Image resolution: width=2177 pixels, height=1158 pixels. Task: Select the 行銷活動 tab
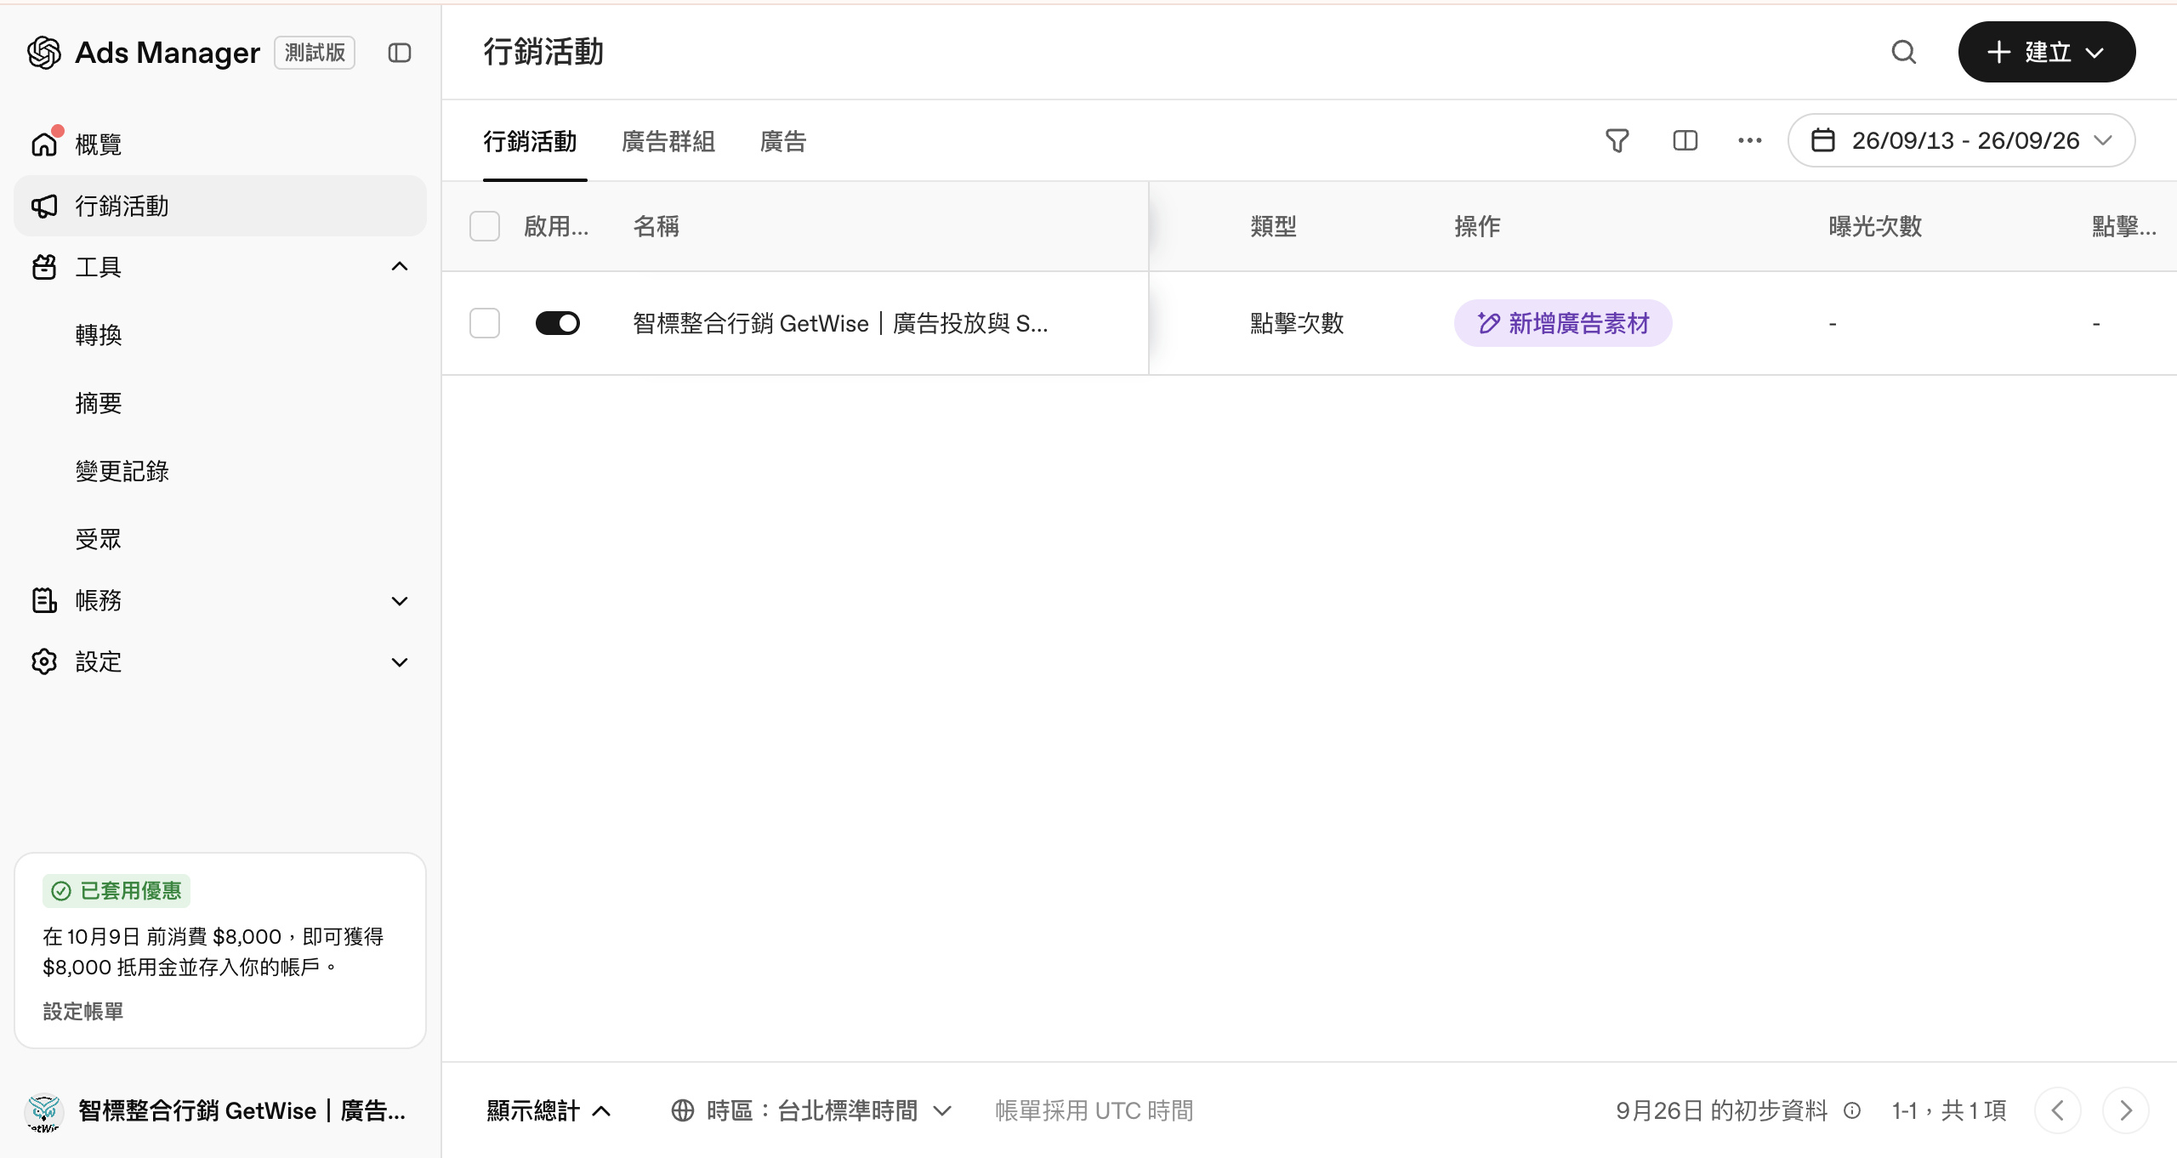[x=531, y=141]
